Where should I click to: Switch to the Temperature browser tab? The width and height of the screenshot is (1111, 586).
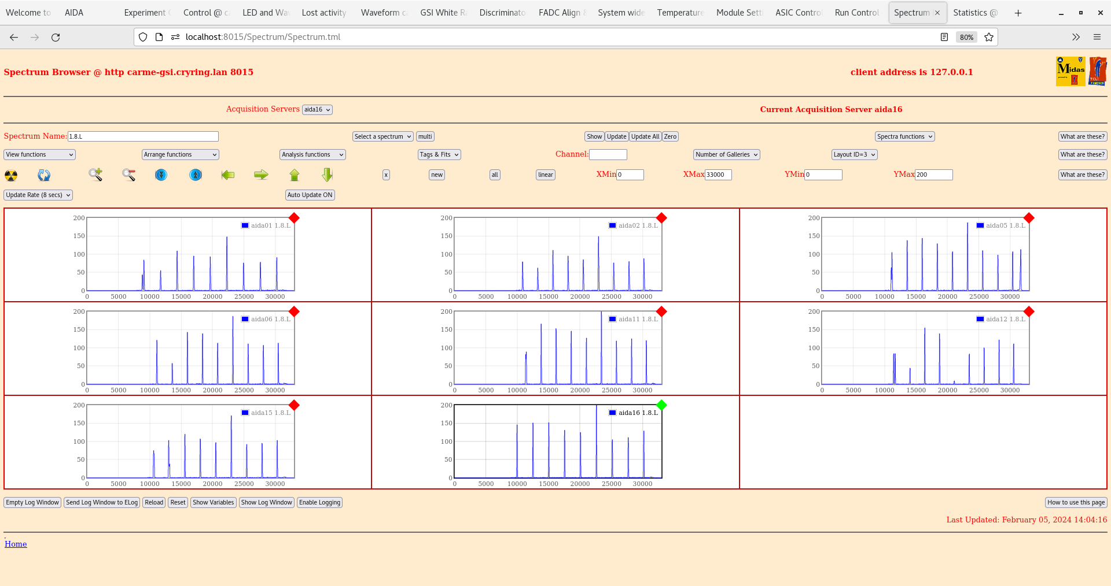(680, 13)
